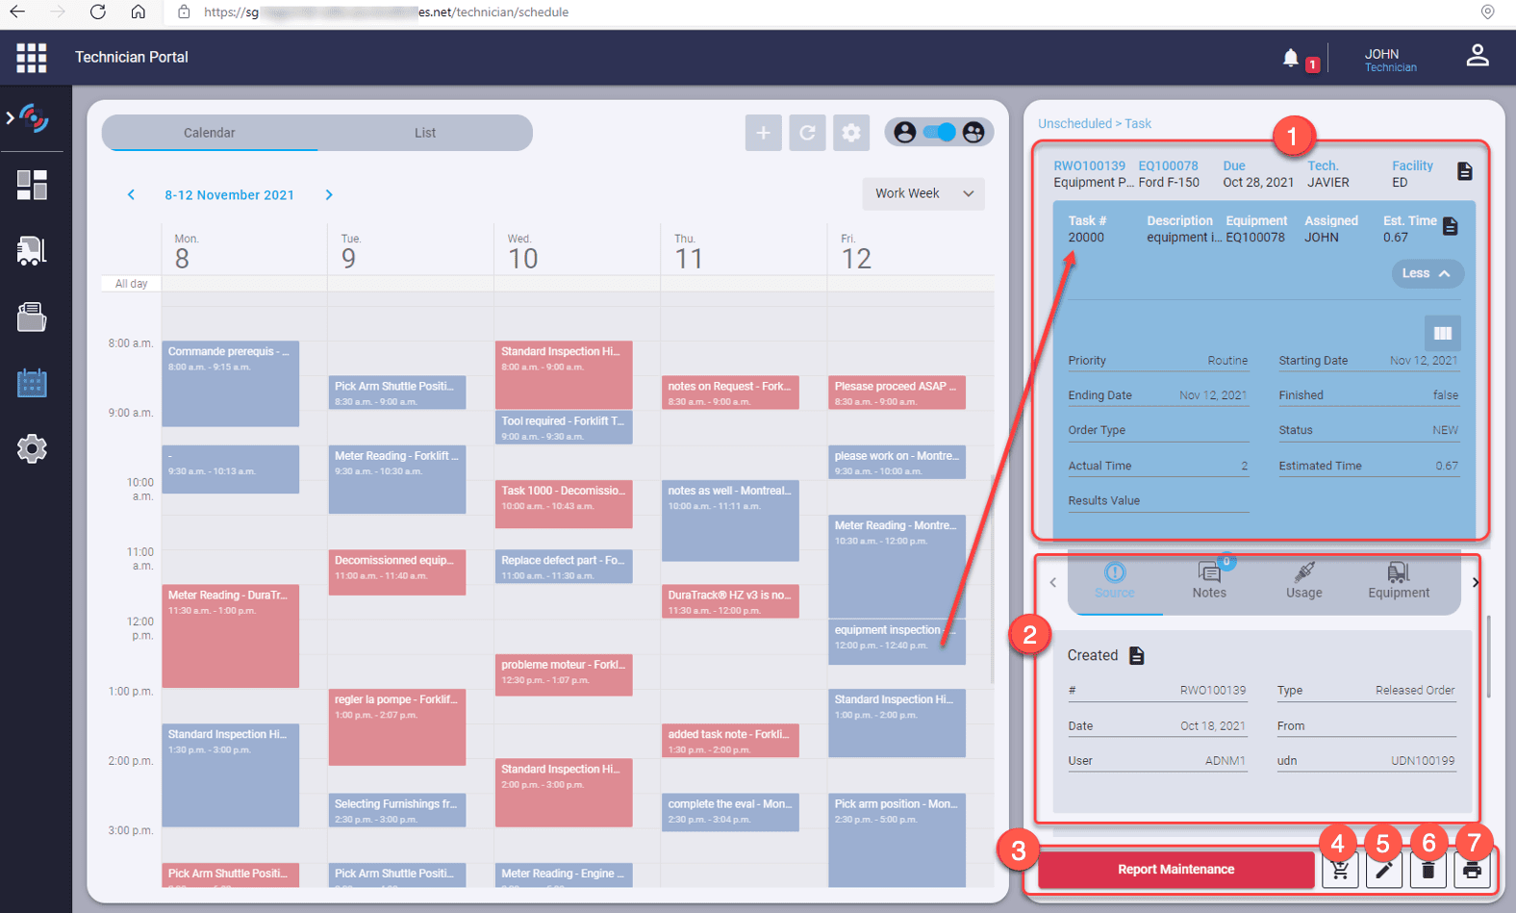Screen dimensions: 1516x913
Task: Go to the next week
Action: pyautogui.click(x=329, y=194)
